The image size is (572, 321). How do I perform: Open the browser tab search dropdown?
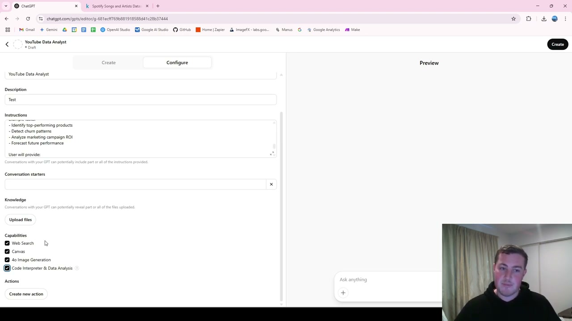pos(6,6)
